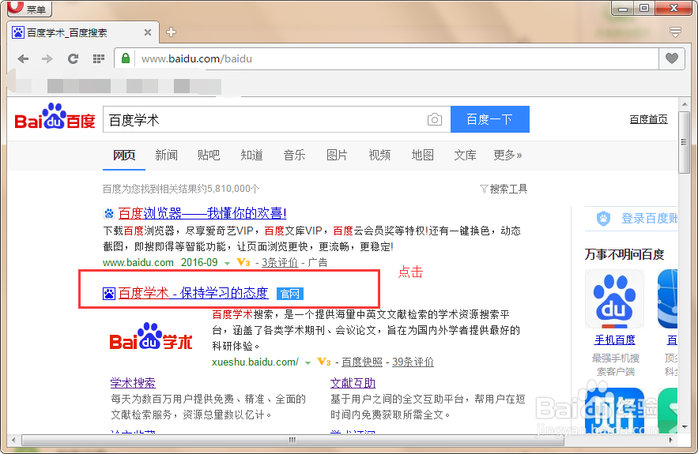This screenshot has width=698, height=454.
Task: Switch to the 新闻 tab
Action: tap(167, 156)
